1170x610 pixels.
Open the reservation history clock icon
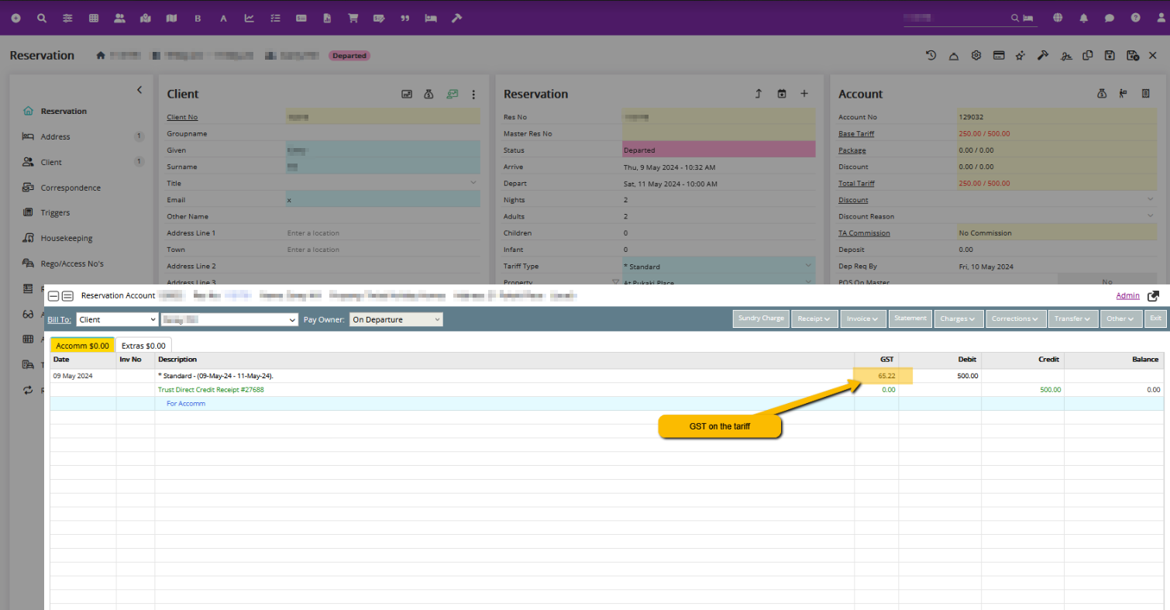coord(931,55)
